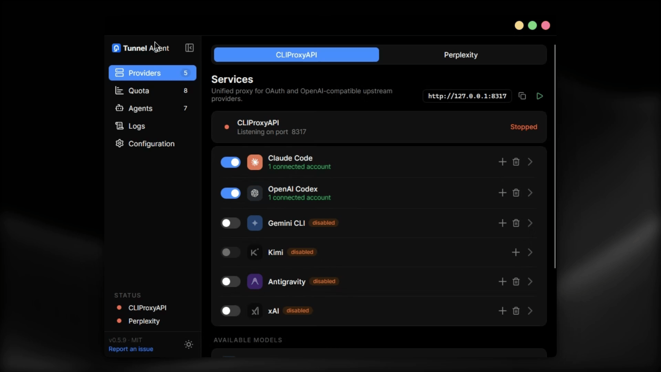Click the Stopped status label
The image size is (661, 372).
click(x=524, y=127)
